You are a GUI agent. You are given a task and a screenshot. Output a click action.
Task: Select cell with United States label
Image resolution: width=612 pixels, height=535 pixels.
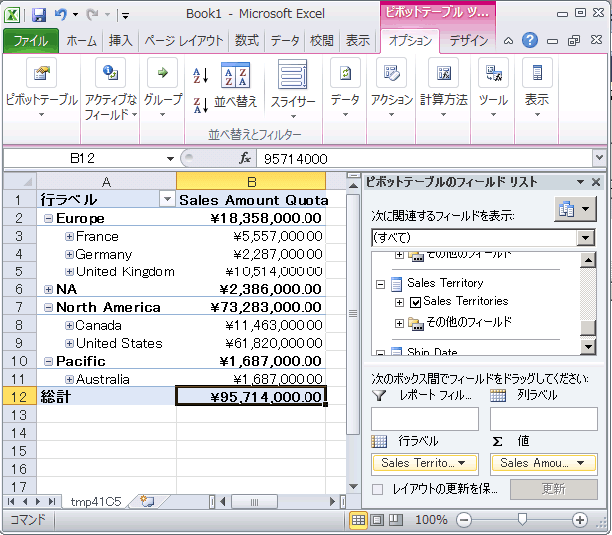tap(106, 343)
